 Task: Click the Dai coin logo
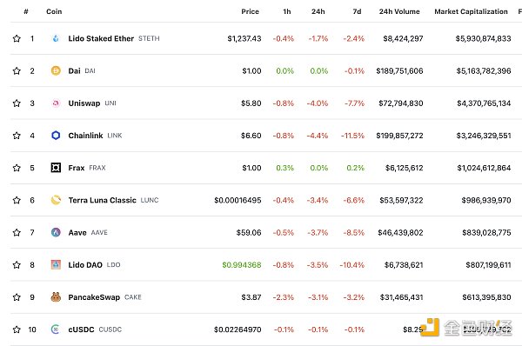56,71
